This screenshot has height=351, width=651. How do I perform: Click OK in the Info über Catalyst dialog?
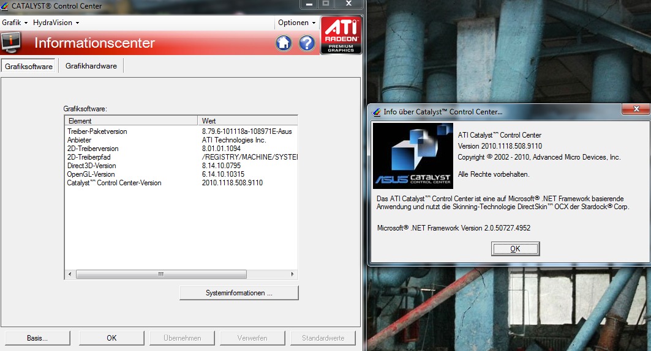(x=515, y=249)
